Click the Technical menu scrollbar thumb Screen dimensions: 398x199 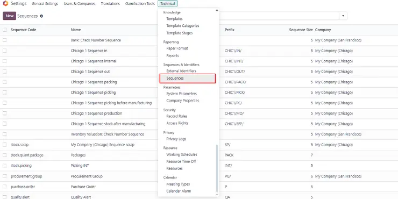pos(217,168)
